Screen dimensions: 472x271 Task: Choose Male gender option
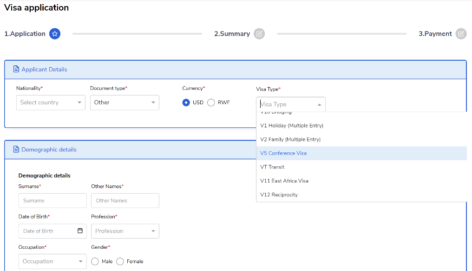point(95,261)
